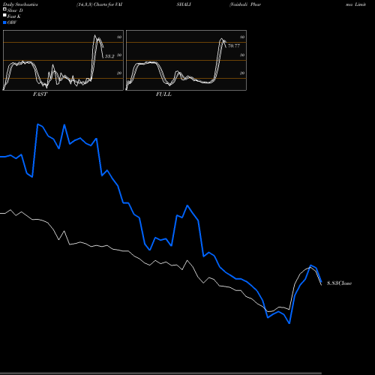
Task: Click the 'Slow D' legend label
Action: pos(15,10)
